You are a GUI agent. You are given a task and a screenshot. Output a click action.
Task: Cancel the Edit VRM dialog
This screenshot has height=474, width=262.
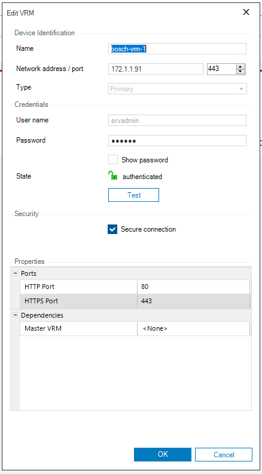coord(224,454)
